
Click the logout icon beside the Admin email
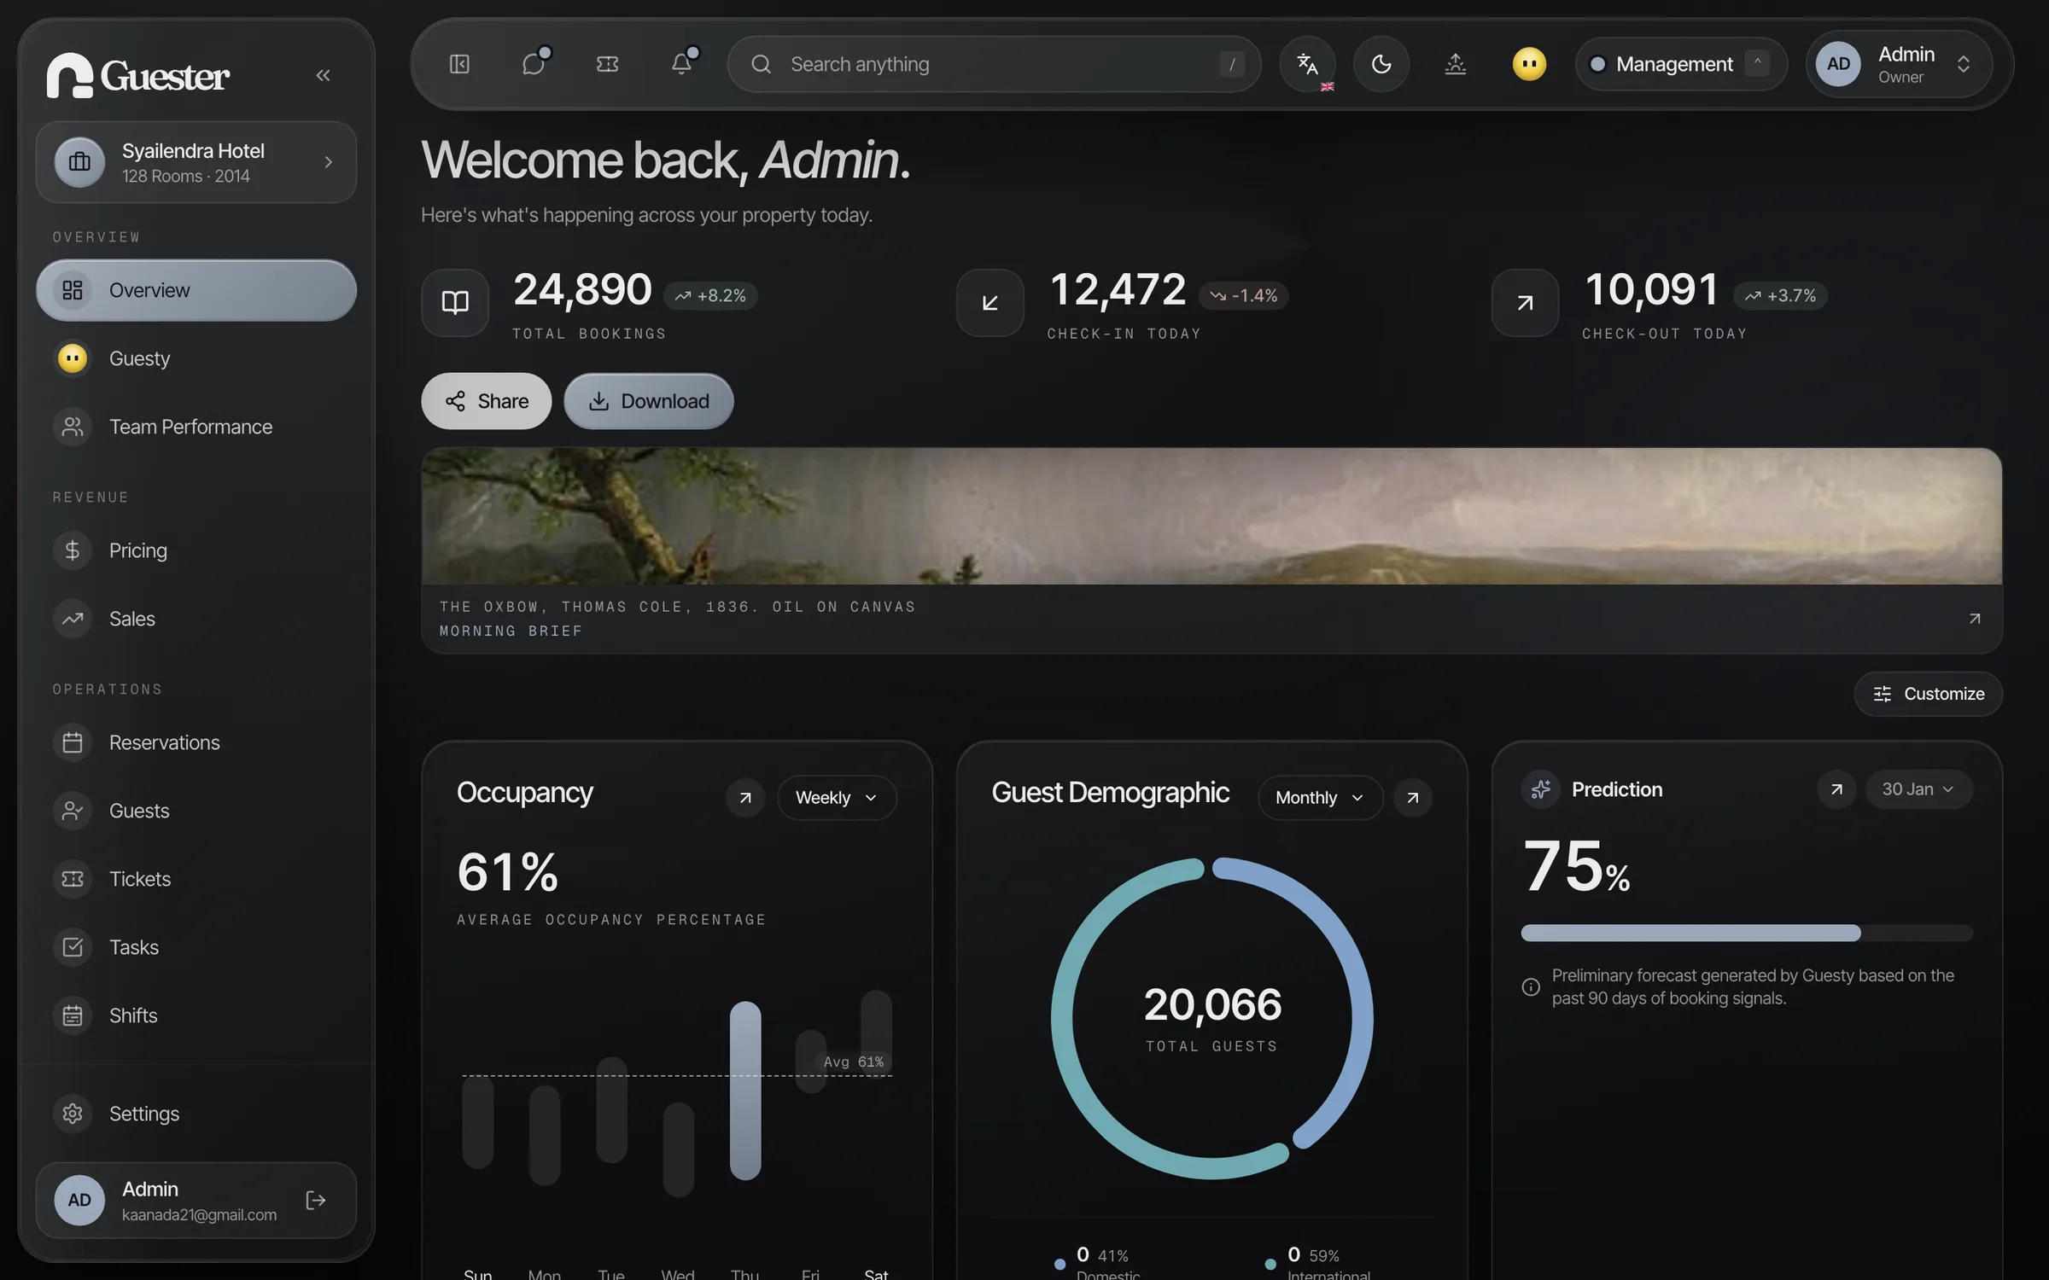click(x=316, y=1201)
